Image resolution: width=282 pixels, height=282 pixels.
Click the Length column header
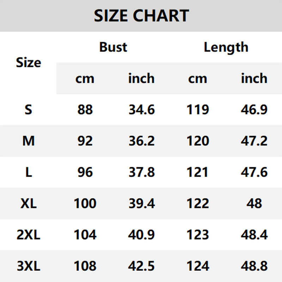click(226, 47)
